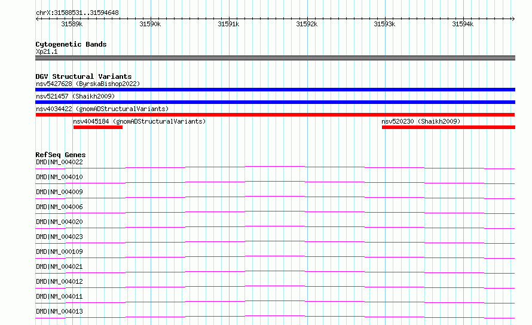Open the DGV Structural Variants track heading
This screenshot has width=532, height=325.
pos(84,76)
